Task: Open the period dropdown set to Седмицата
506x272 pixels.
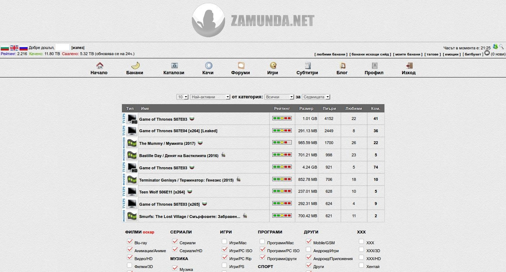Action: click(316, 97)
